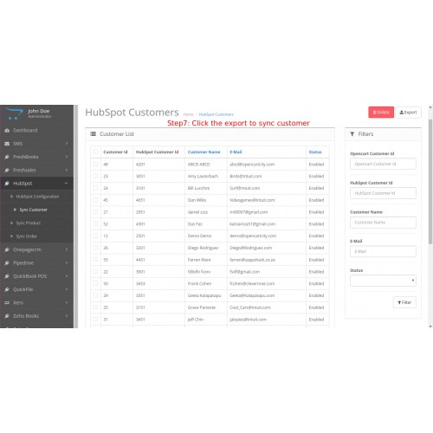
Task: Expand the QuickBook POS submenu
Action: coord(36,276)
